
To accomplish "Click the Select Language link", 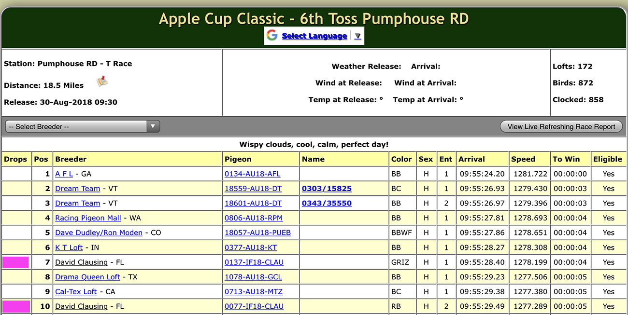I will [x=314, y=36].
